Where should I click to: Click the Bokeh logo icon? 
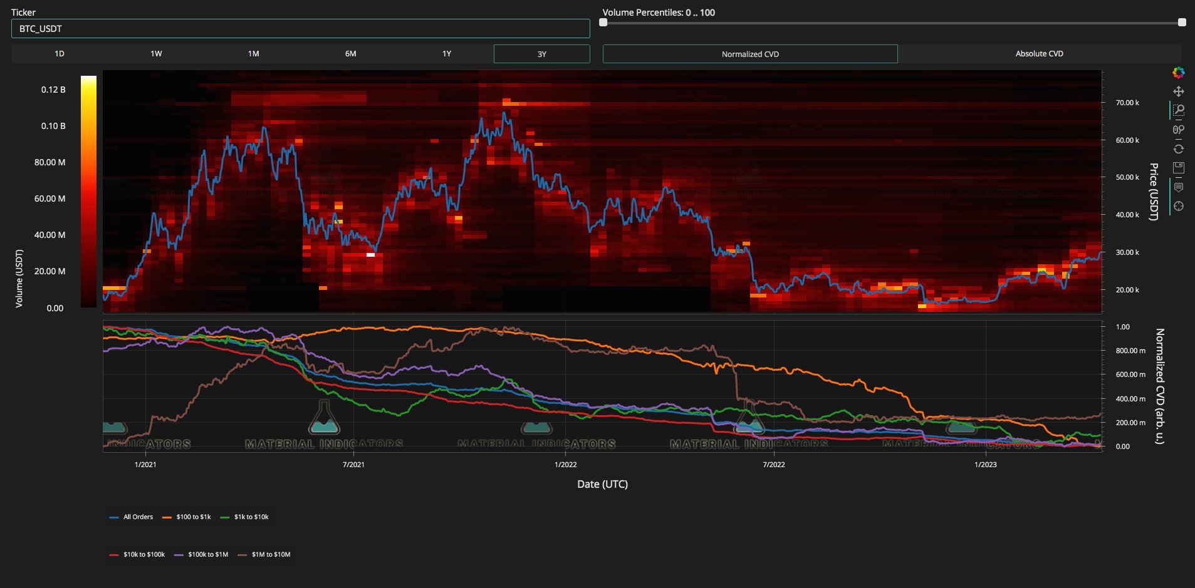1178,73
